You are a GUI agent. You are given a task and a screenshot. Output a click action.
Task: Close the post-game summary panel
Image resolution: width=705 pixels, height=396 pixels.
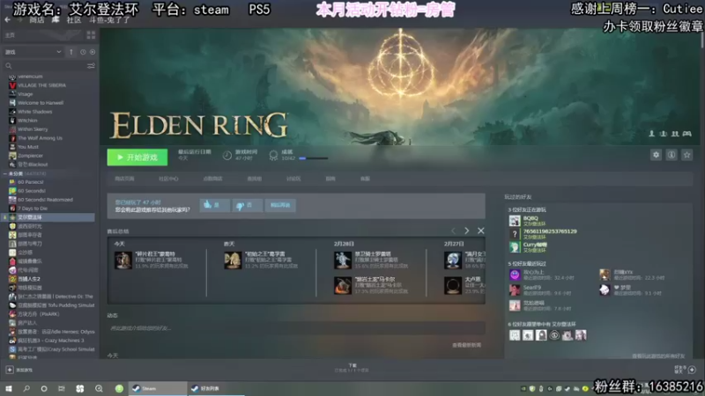coord(480,231)
